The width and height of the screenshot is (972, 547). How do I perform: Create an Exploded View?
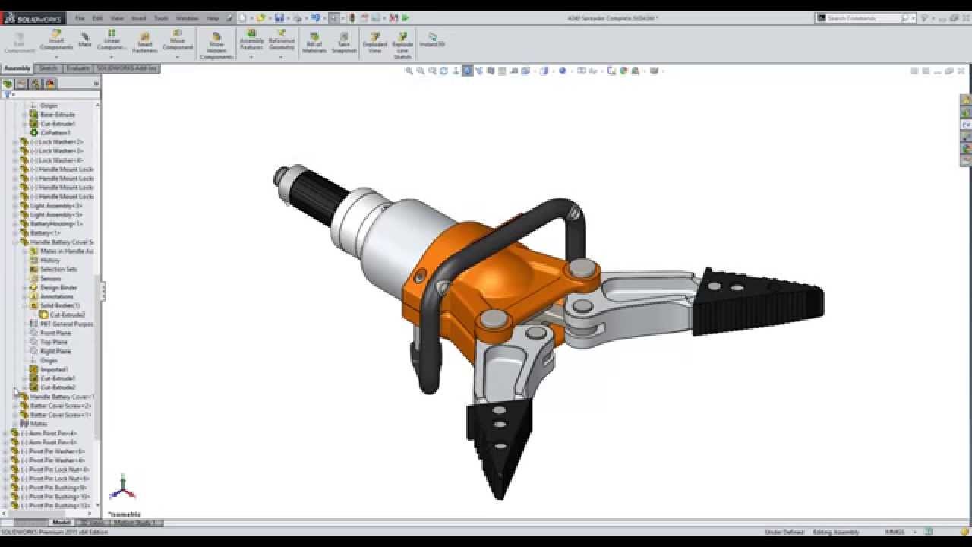click(x=374, y=42)
